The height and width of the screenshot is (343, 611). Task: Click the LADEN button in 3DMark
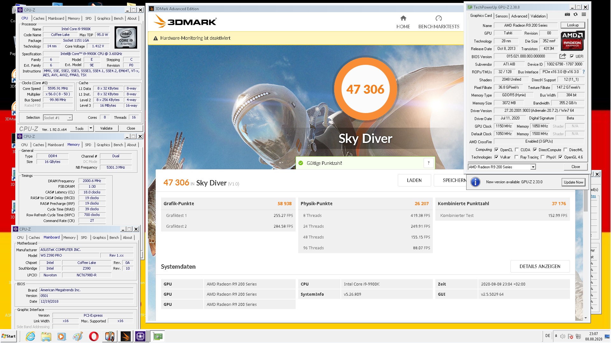coord(414,180)
